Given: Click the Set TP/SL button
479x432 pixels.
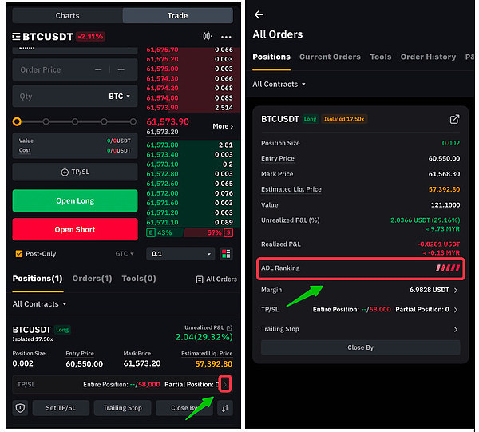Looking at the screenshot, I should (61, 408).
